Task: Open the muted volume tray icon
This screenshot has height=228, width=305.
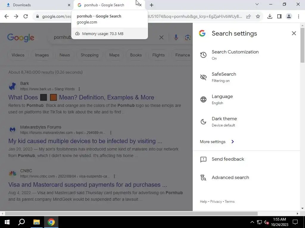Action: click(x=267, y=222)
